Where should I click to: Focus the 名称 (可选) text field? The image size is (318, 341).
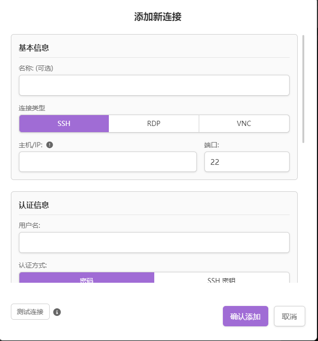pos(154,85)
